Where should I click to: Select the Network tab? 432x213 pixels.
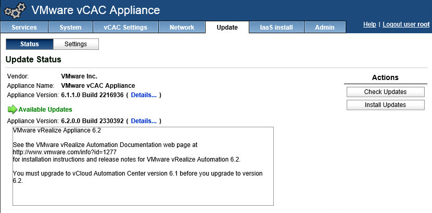point(182,28)
